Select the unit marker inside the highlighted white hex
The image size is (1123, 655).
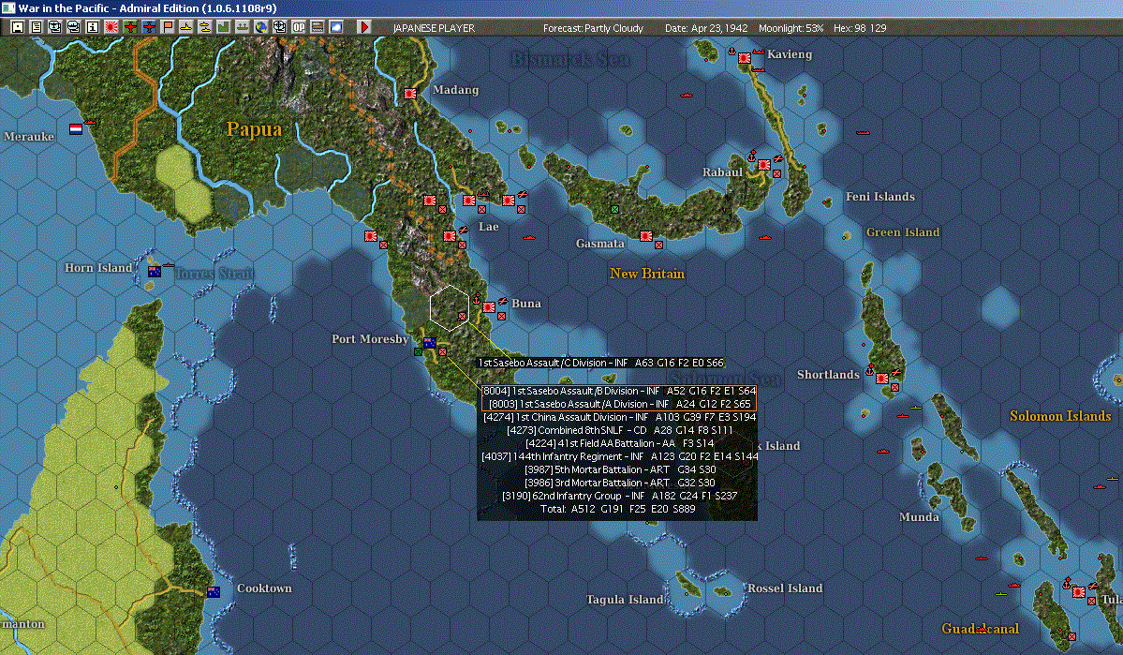tap(462, 316)
